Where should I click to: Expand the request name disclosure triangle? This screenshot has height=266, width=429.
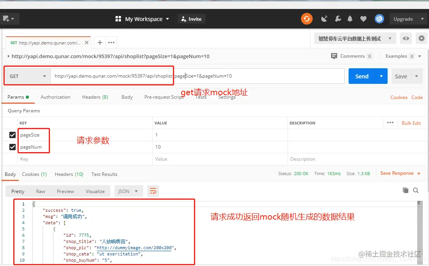[9, 56]
